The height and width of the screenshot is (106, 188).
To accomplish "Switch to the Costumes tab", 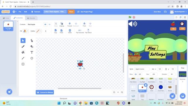I will 18,18.
